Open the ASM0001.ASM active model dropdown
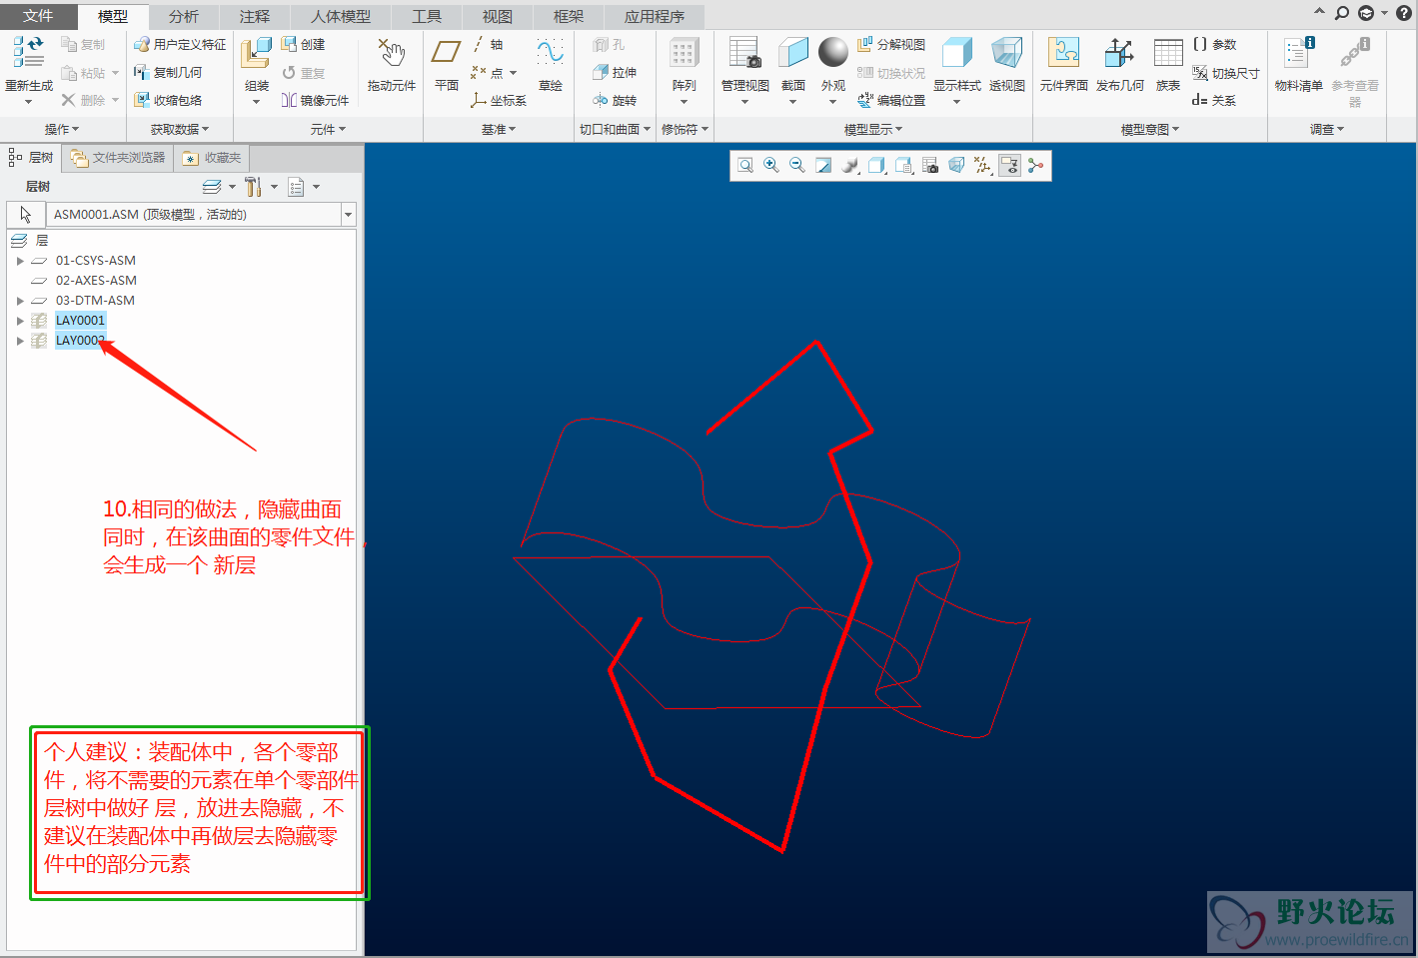This screenshot has height=958, width=1418. click(x=348, y=215)
